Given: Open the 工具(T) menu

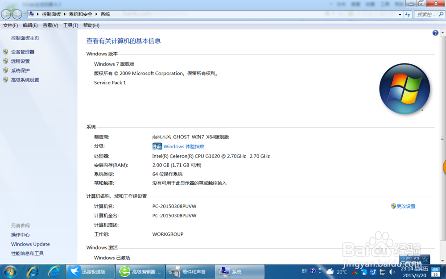Looking at the screenshot, I should coord(70,25).
